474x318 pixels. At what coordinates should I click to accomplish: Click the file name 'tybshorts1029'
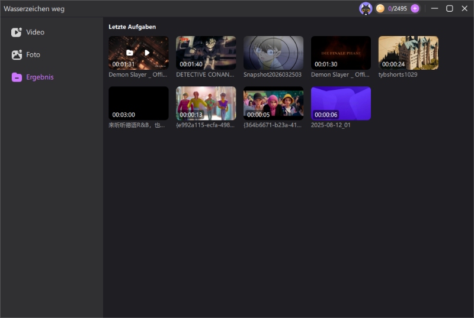(x=398, y=74)
